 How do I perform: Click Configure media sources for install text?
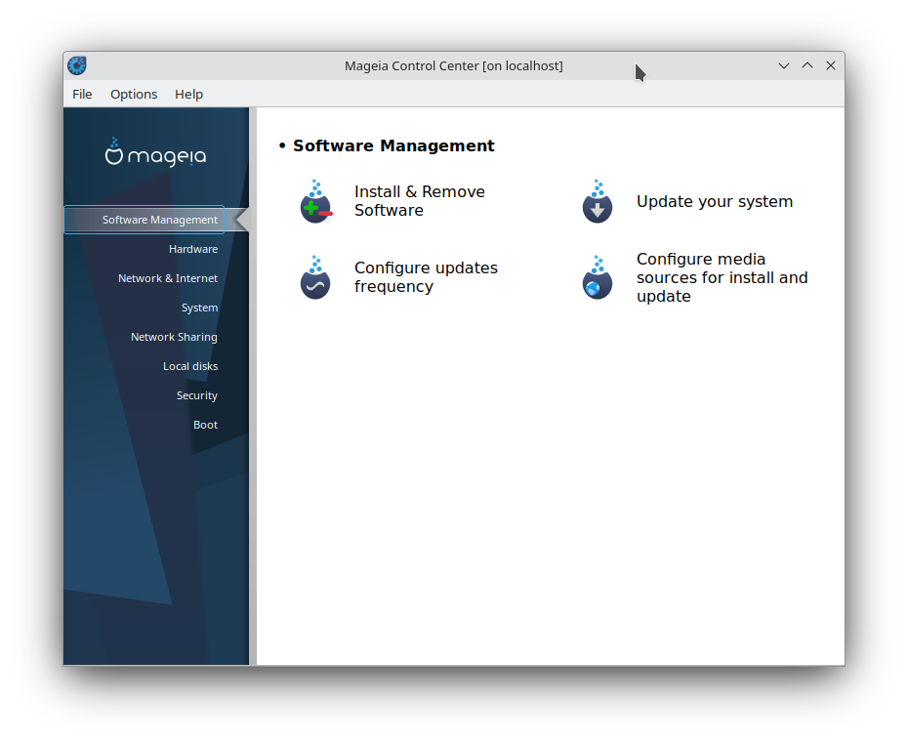coord(722,277)
